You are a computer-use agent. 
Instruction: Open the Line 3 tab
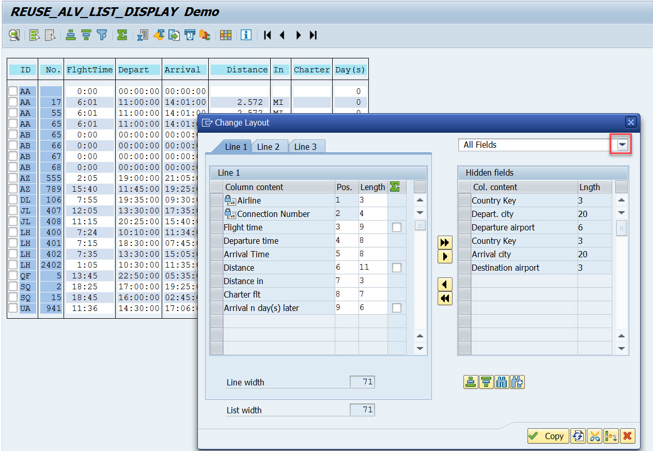pos(307,147)
